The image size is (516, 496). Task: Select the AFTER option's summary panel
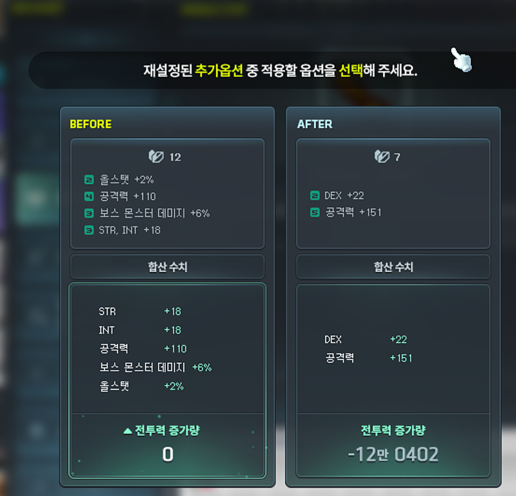point(393,380)
